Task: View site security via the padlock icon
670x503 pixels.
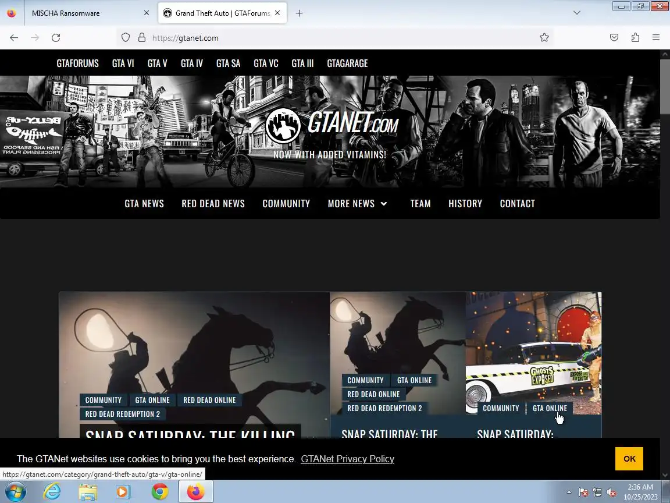Action: coord(142,38)
